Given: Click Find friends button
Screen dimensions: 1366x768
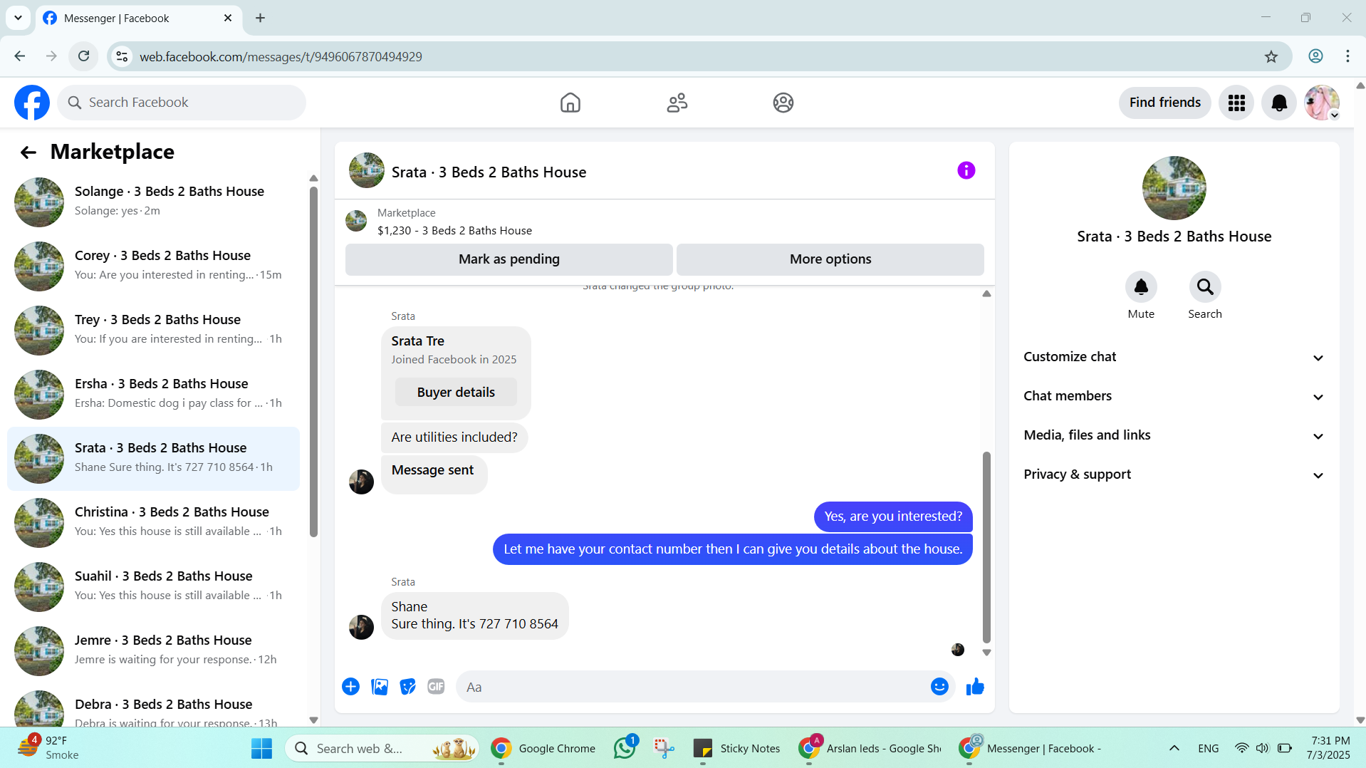Looking at the screenshot, I should point(1164,103).
